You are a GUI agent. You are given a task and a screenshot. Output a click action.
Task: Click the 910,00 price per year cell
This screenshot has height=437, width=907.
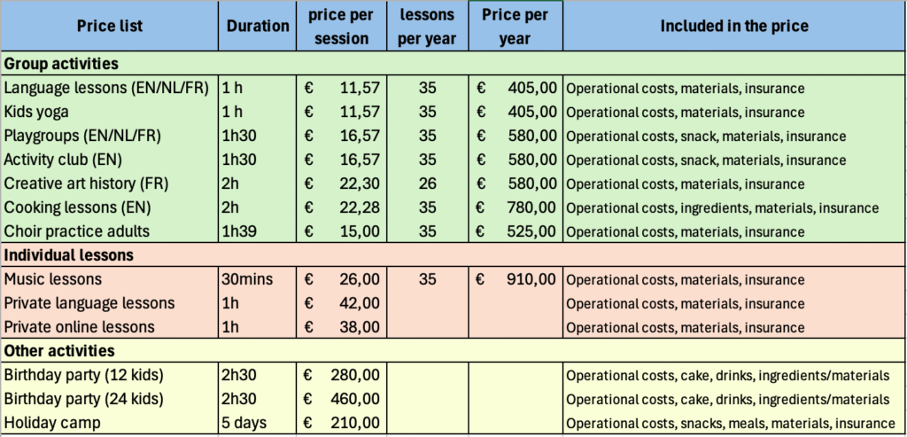point(517,279)
